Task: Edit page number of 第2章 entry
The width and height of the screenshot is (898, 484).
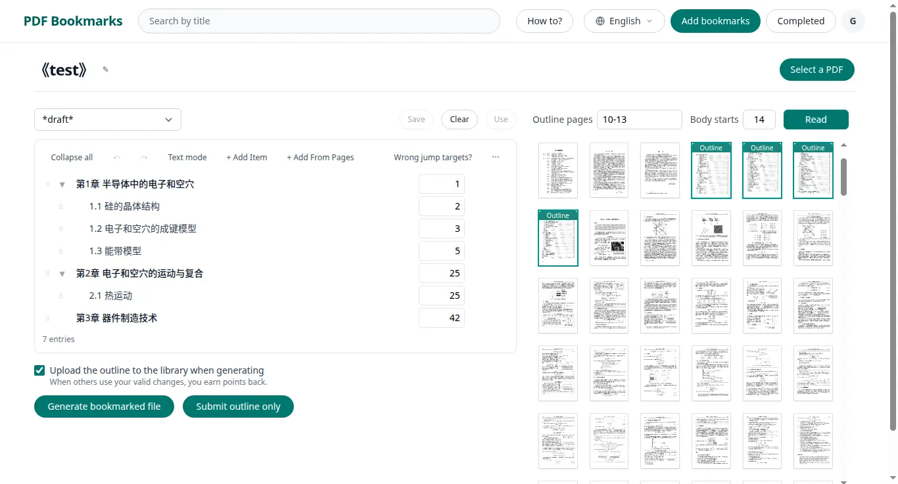Action: point(442,274)
